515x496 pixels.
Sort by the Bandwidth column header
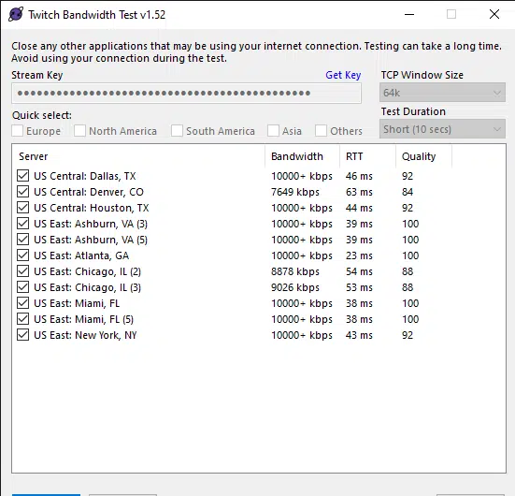[x=302, y=156]
